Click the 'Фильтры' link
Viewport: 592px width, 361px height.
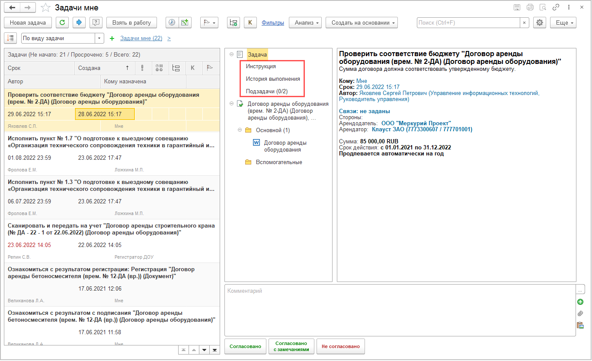tap(273, 23)
